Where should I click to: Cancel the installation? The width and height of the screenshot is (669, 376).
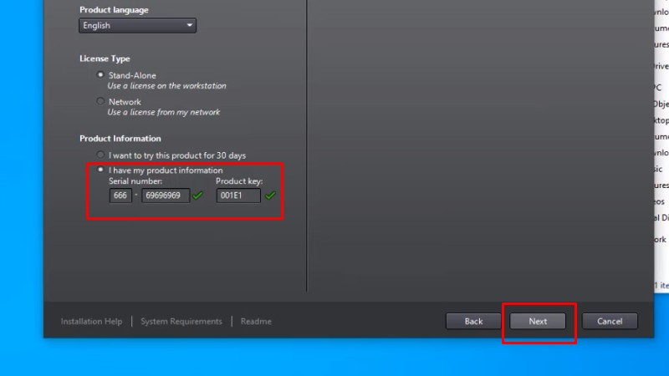[610, 321]
